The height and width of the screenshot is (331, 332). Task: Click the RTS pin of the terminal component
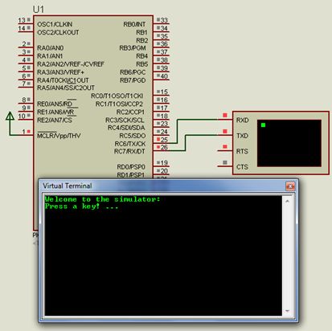[x=225, y=150]
